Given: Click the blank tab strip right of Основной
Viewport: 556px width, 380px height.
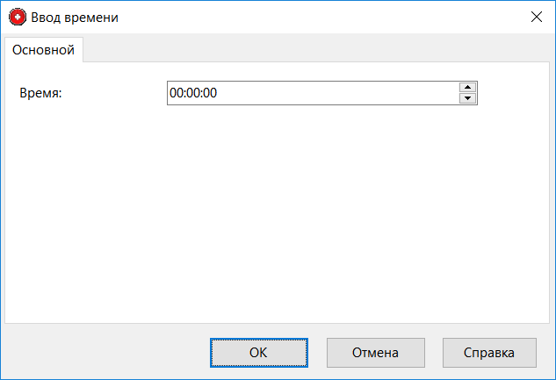Looking at the screenshot, I should coord(316,50).
